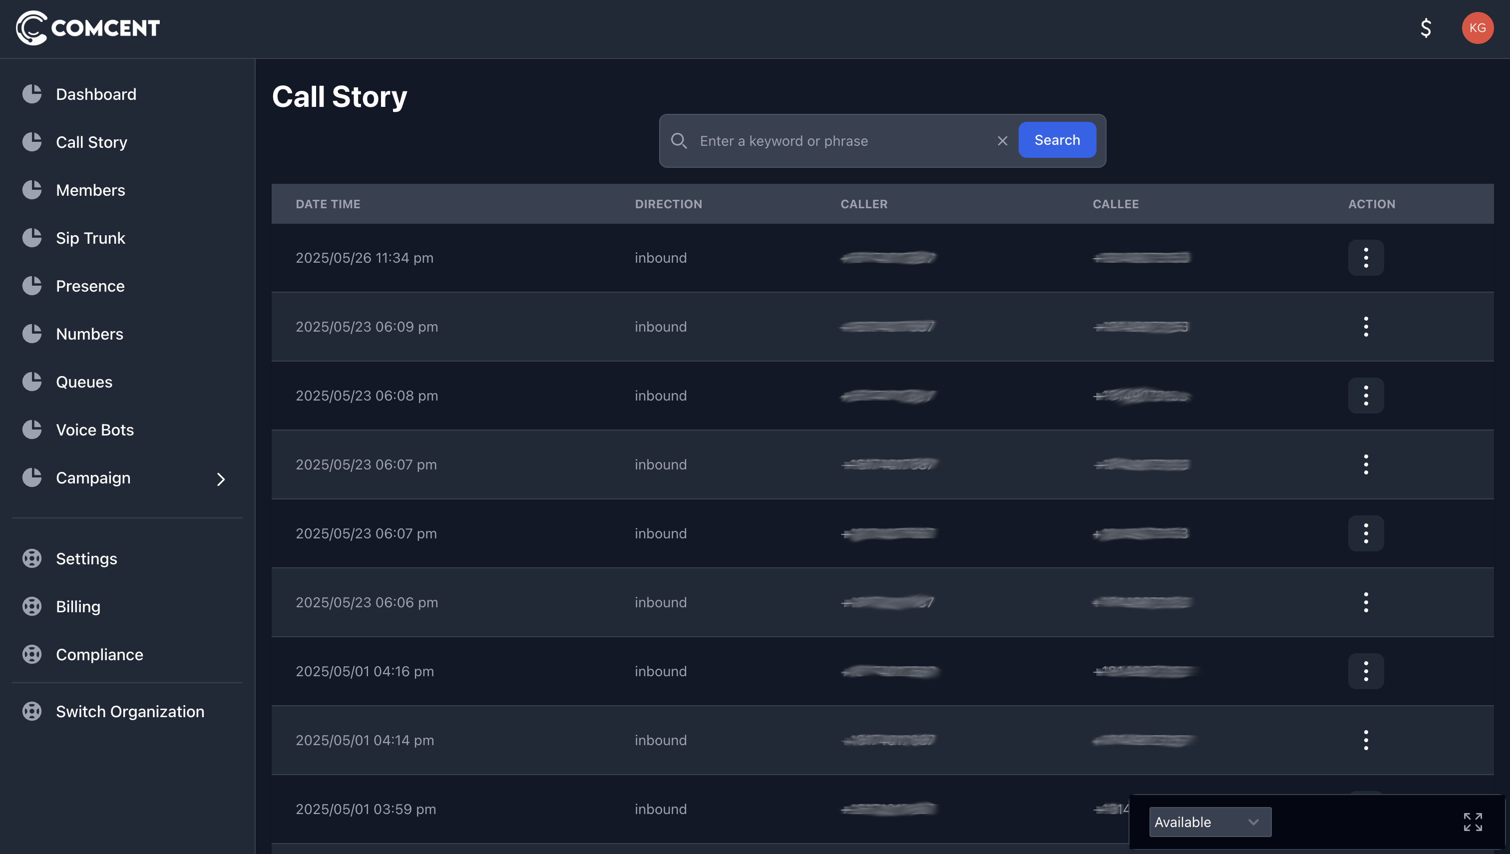Select the 2025/05/01 03:59 pm date cell

(x=366, y=810)
